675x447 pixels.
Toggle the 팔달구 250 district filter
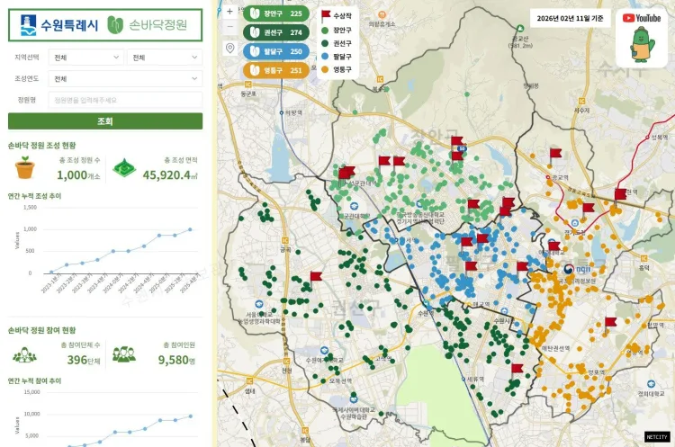tap(275, 51)
